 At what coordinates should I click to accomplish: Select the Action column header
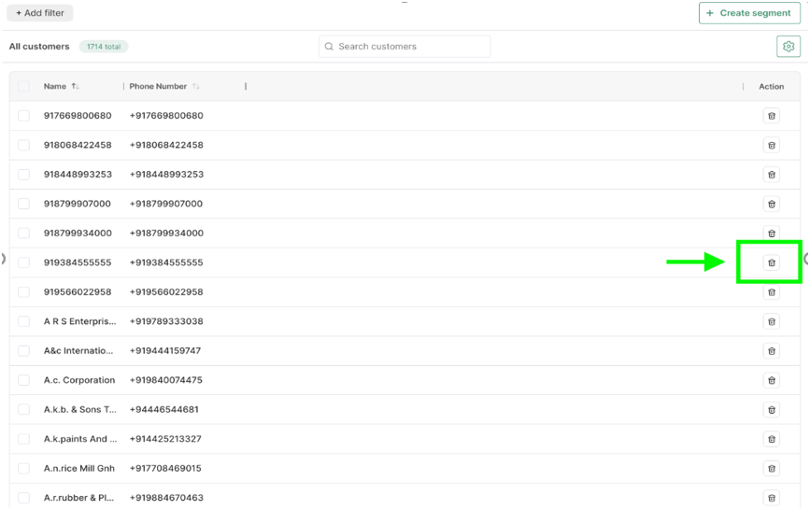tap(771, 87)
